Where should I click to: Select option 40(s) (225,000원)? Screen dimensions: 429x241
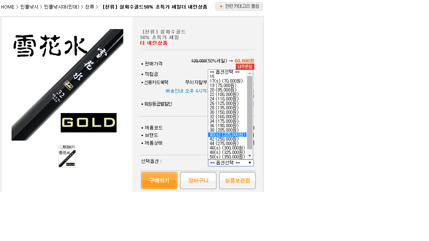click(227, 134)
